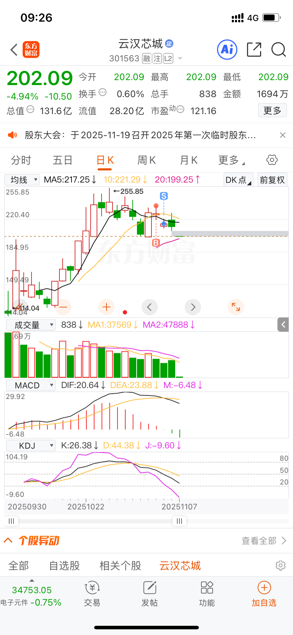293x635 pixels.
Task: Select the 全部 filter tab
Action: point(19,566)
